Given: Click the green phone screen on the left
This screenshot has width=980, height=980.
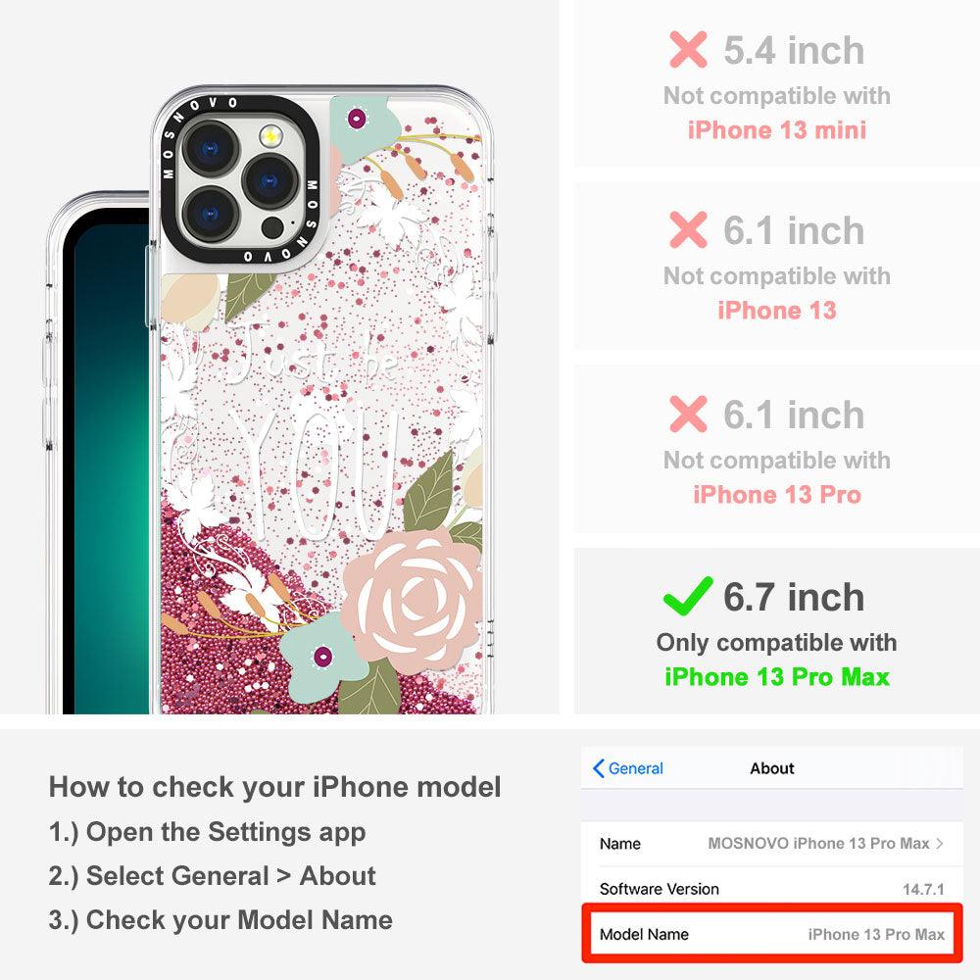Looking at the screenshot, I should tap(106, 463).
